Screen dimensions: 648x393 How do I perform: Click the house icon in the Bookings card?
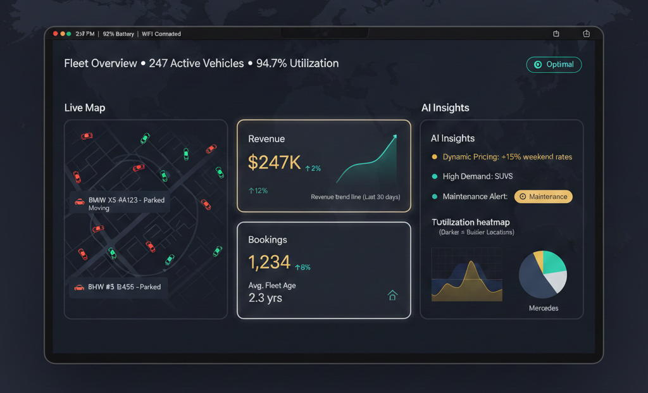tap(392, 295)
